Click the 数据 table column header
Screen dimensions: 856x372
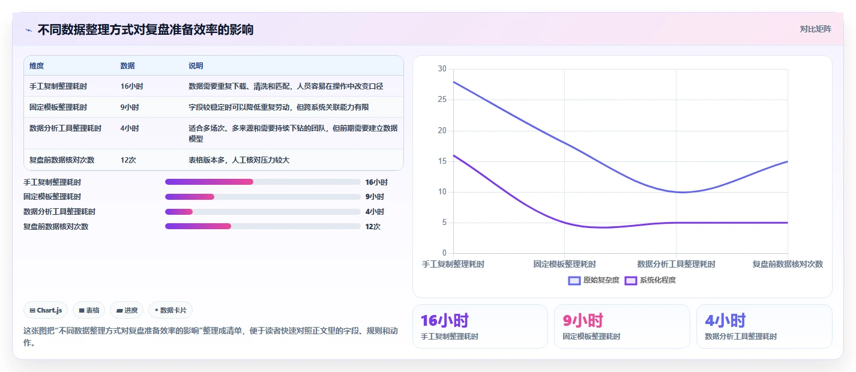coord(128,66)
